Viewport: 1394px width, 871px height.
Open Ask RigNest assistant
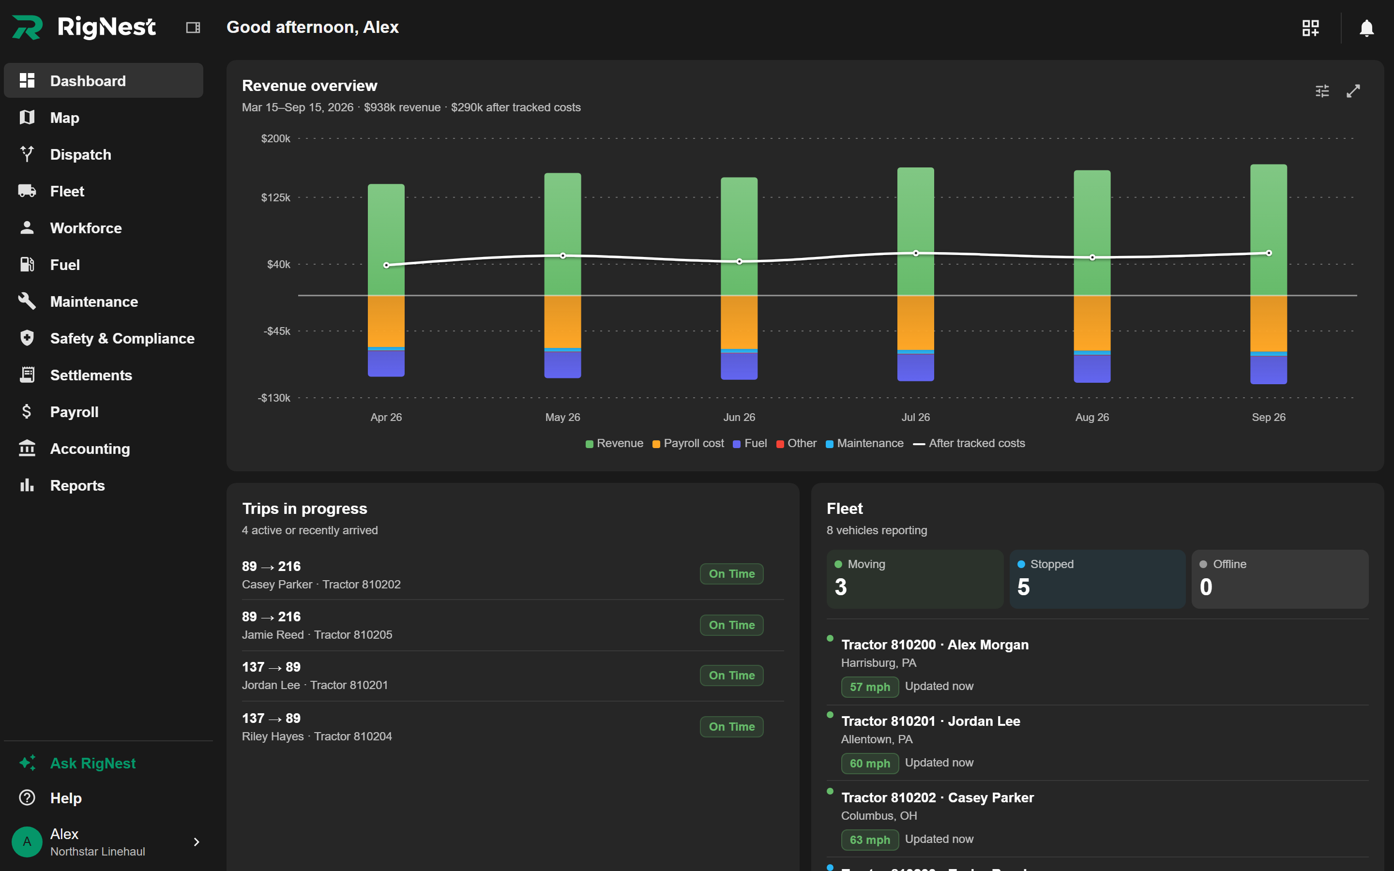104,763
